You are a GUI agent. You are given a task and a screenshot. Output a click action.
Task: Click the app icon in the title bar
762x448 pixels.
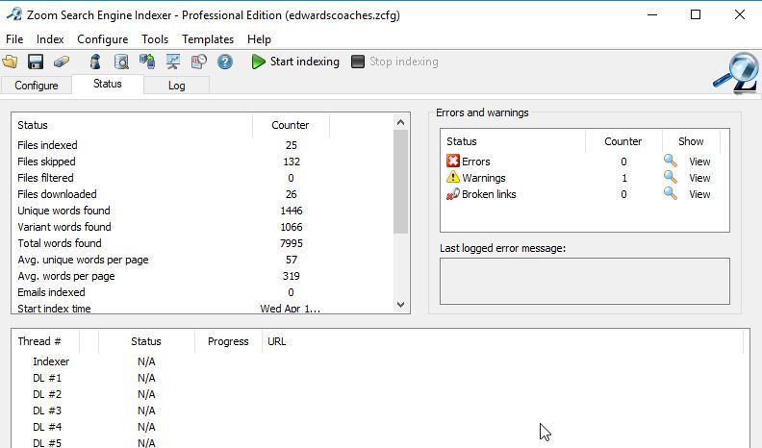14,14
